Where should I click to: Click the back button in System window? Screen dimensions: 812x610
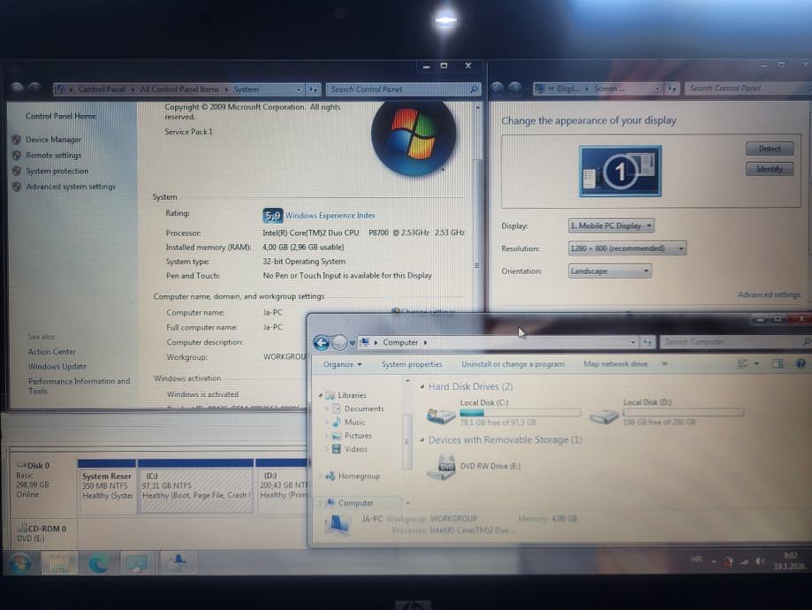pyautogui.click(x=17, y=88)
